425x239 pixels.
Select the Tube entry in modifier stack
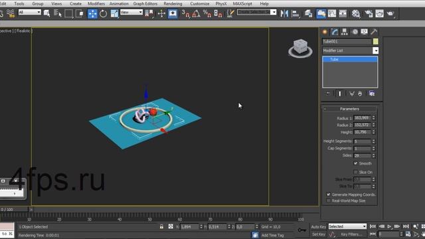350,59
